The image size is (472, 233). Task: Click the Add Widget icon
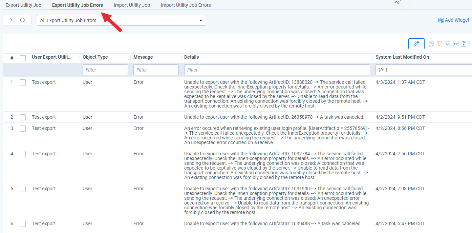pyautogui.click(x=441, y=20)
